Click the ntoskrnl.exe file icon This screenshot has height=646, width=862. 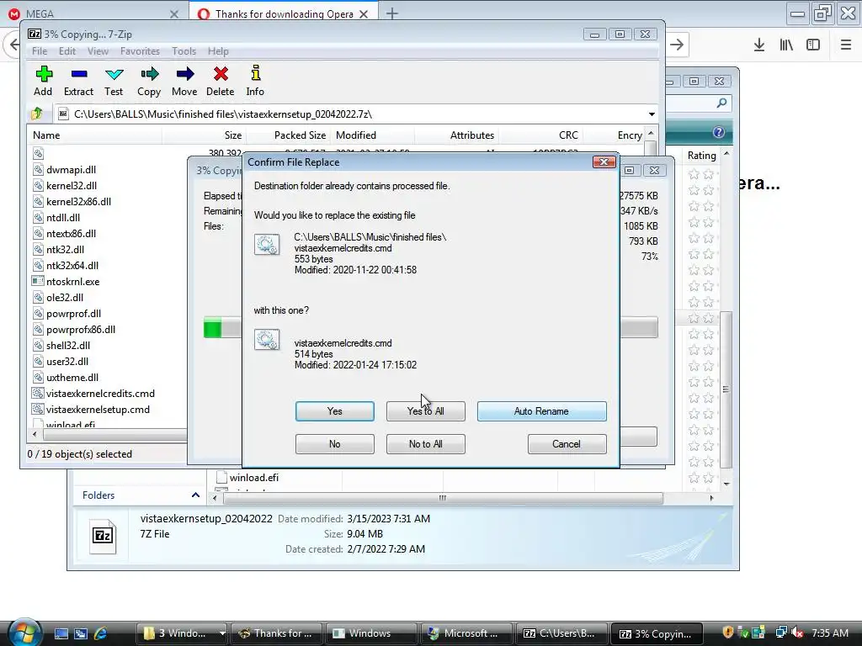[38, 281]
